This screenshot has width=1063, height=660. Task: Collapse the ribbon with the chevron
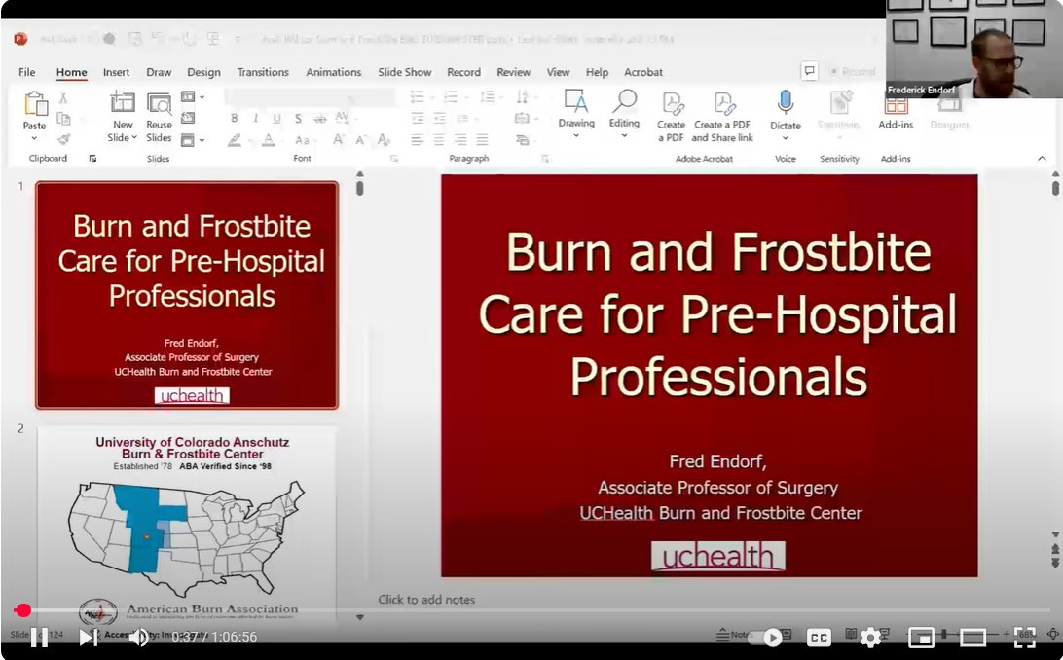pyautogui.click(x=1041, y=156)
